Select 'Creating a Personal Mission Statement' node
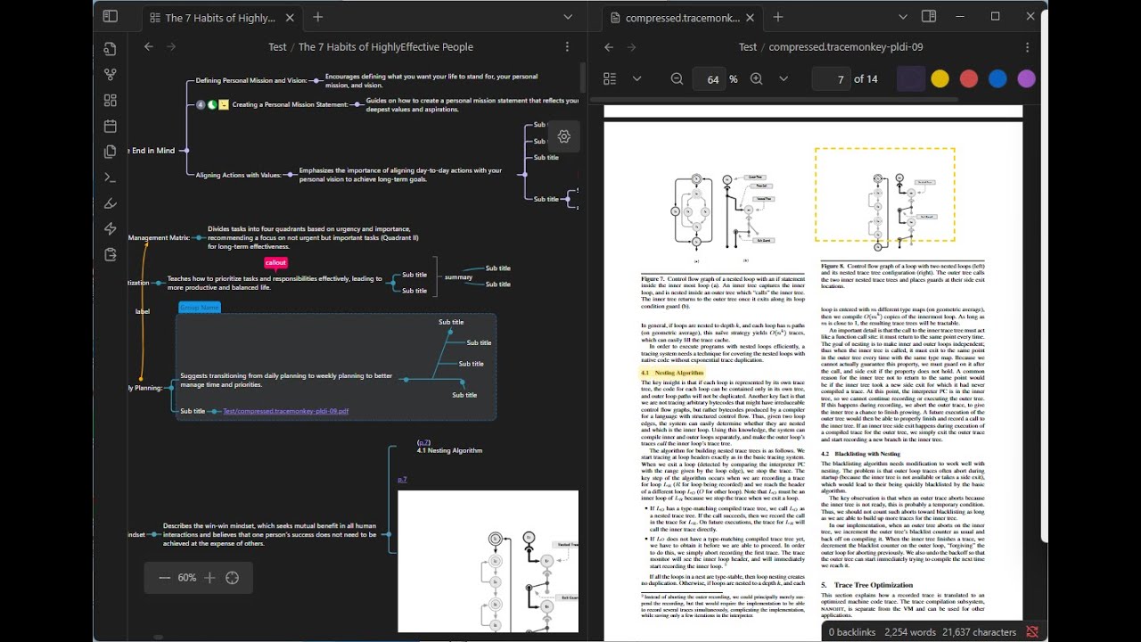 [x=290, y=104]
